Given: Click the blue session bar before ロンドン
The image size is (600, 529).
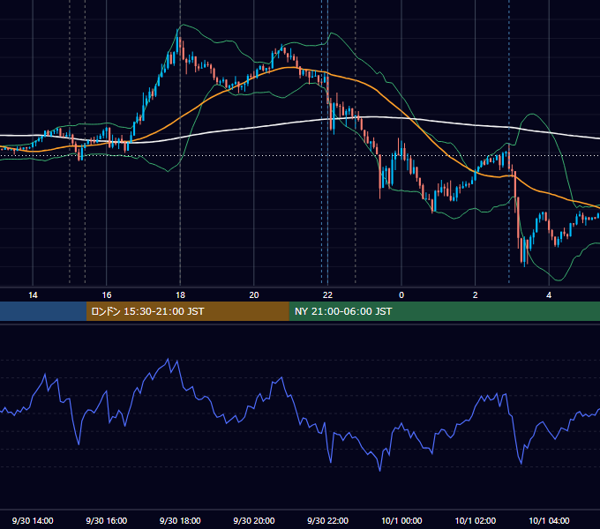Looking at the screenshot, I should [x=43, y=311].
